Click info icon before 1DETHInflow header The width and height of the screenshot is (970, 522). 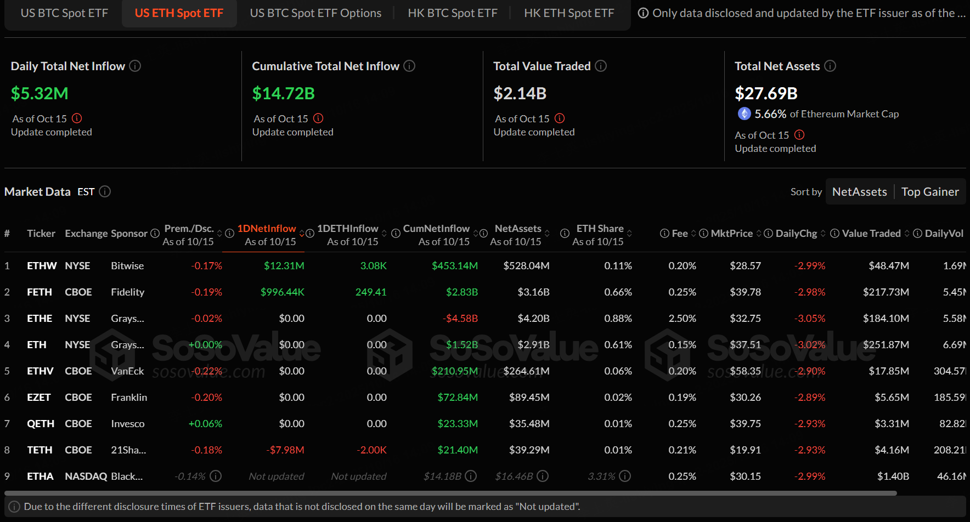[x=310, y=234]
